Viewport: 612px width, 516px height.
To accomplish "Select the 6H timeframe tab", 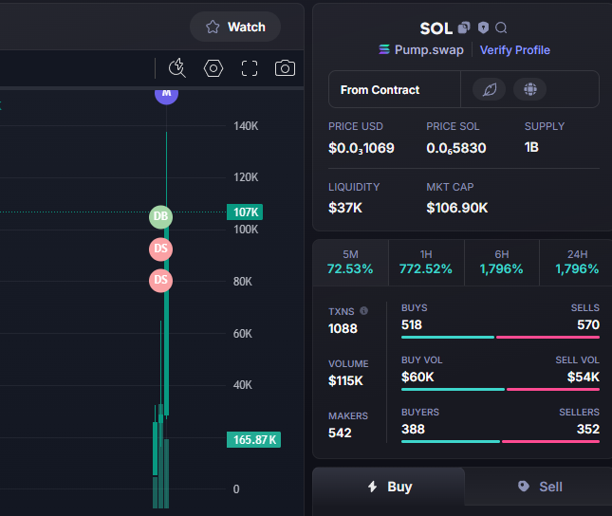I will click(502, 263).
